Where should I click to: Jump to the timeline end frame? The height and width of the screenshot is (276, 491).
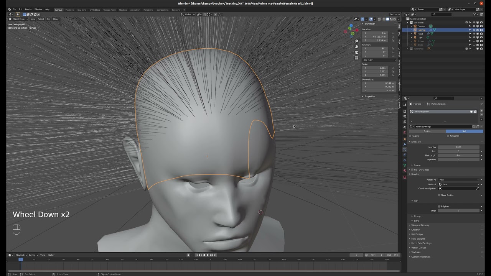(215, 255)
